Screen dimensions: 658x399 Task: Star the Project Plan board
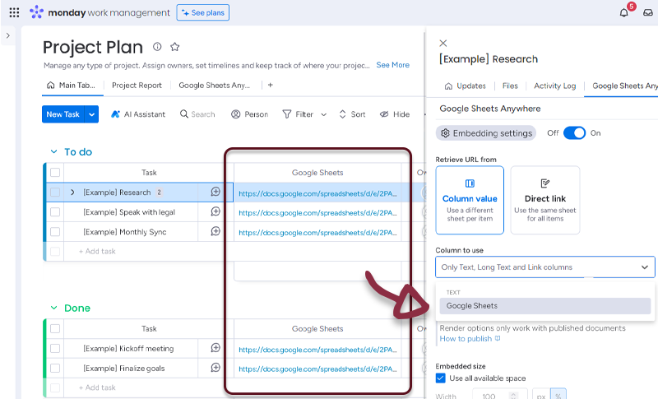coord(174,47)
